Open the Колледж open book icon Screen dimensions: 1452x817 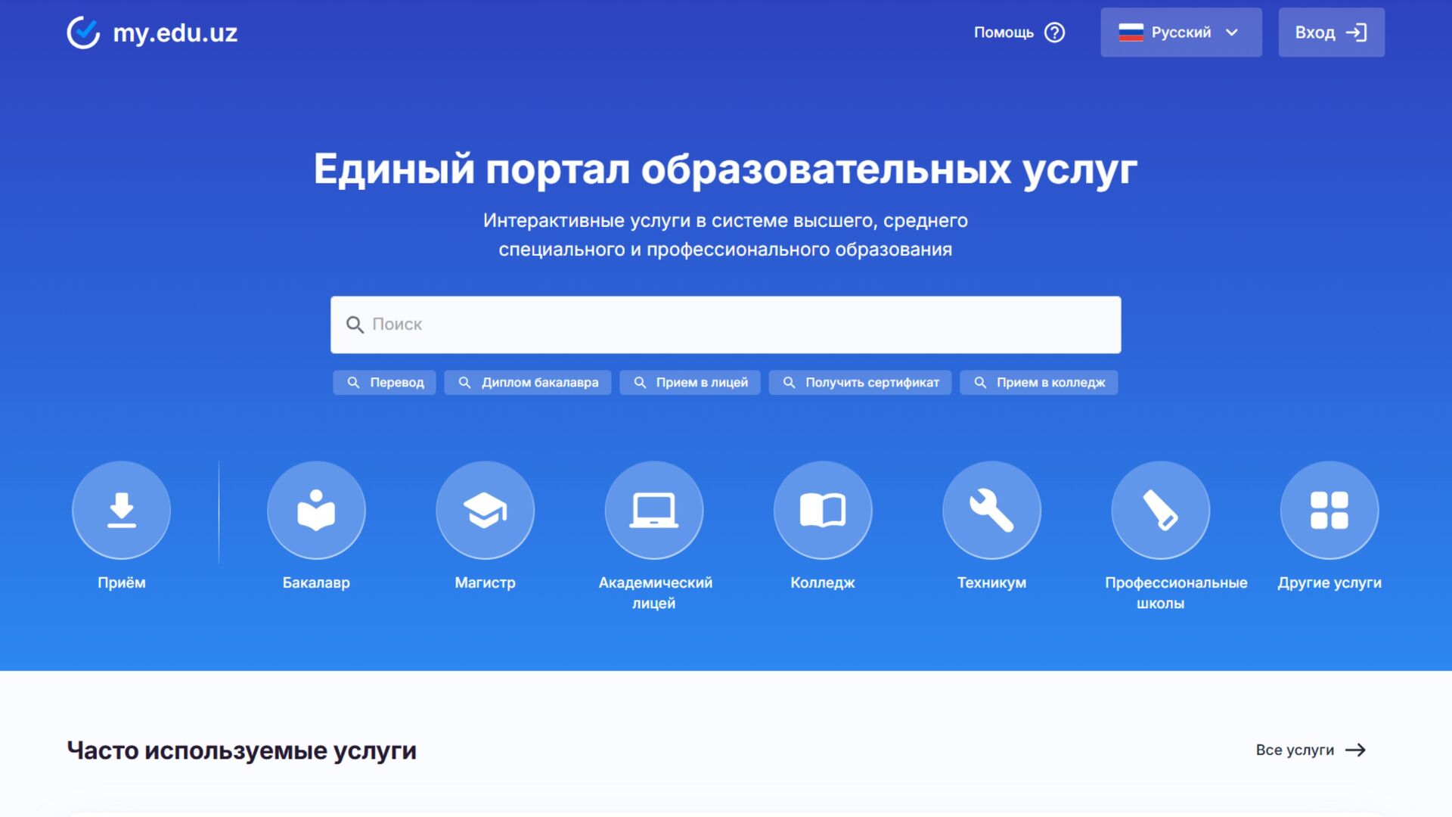click(823, 510)
